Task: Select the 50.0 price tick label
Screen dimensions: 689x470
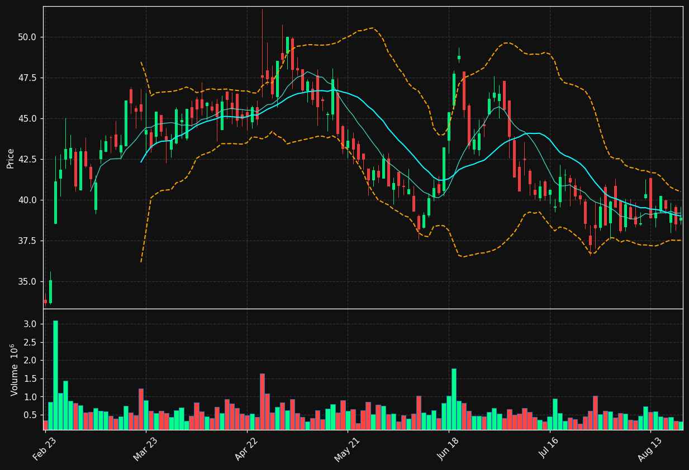Action: pos(27,37)
